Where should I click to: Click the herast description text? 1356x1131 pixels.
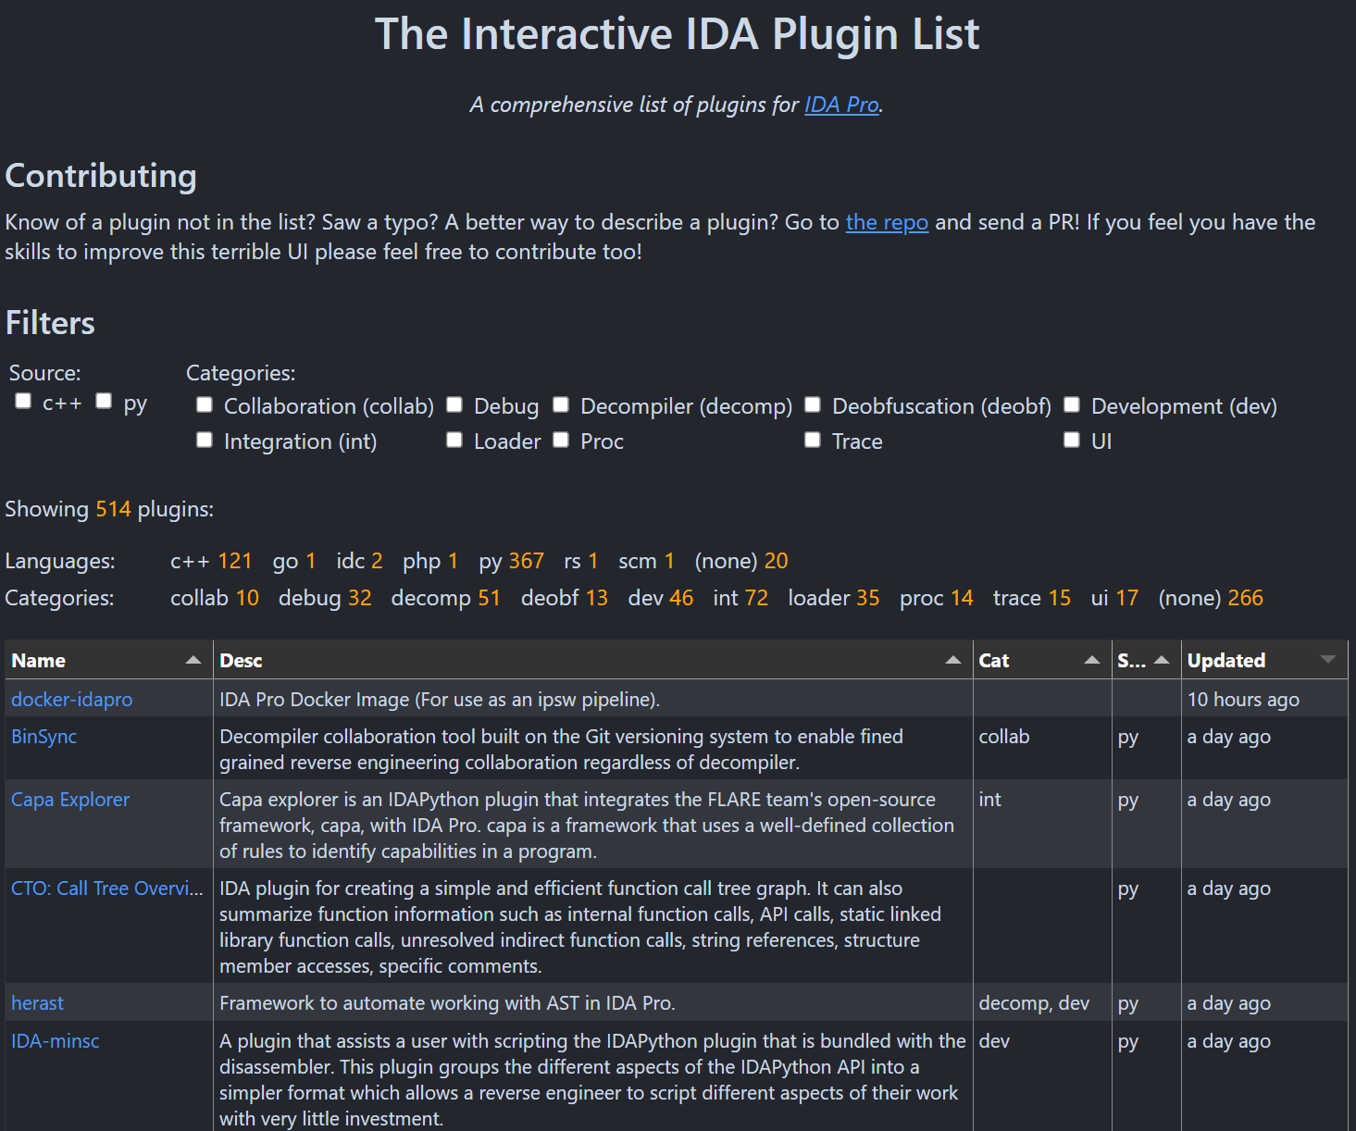[447, 1003]
